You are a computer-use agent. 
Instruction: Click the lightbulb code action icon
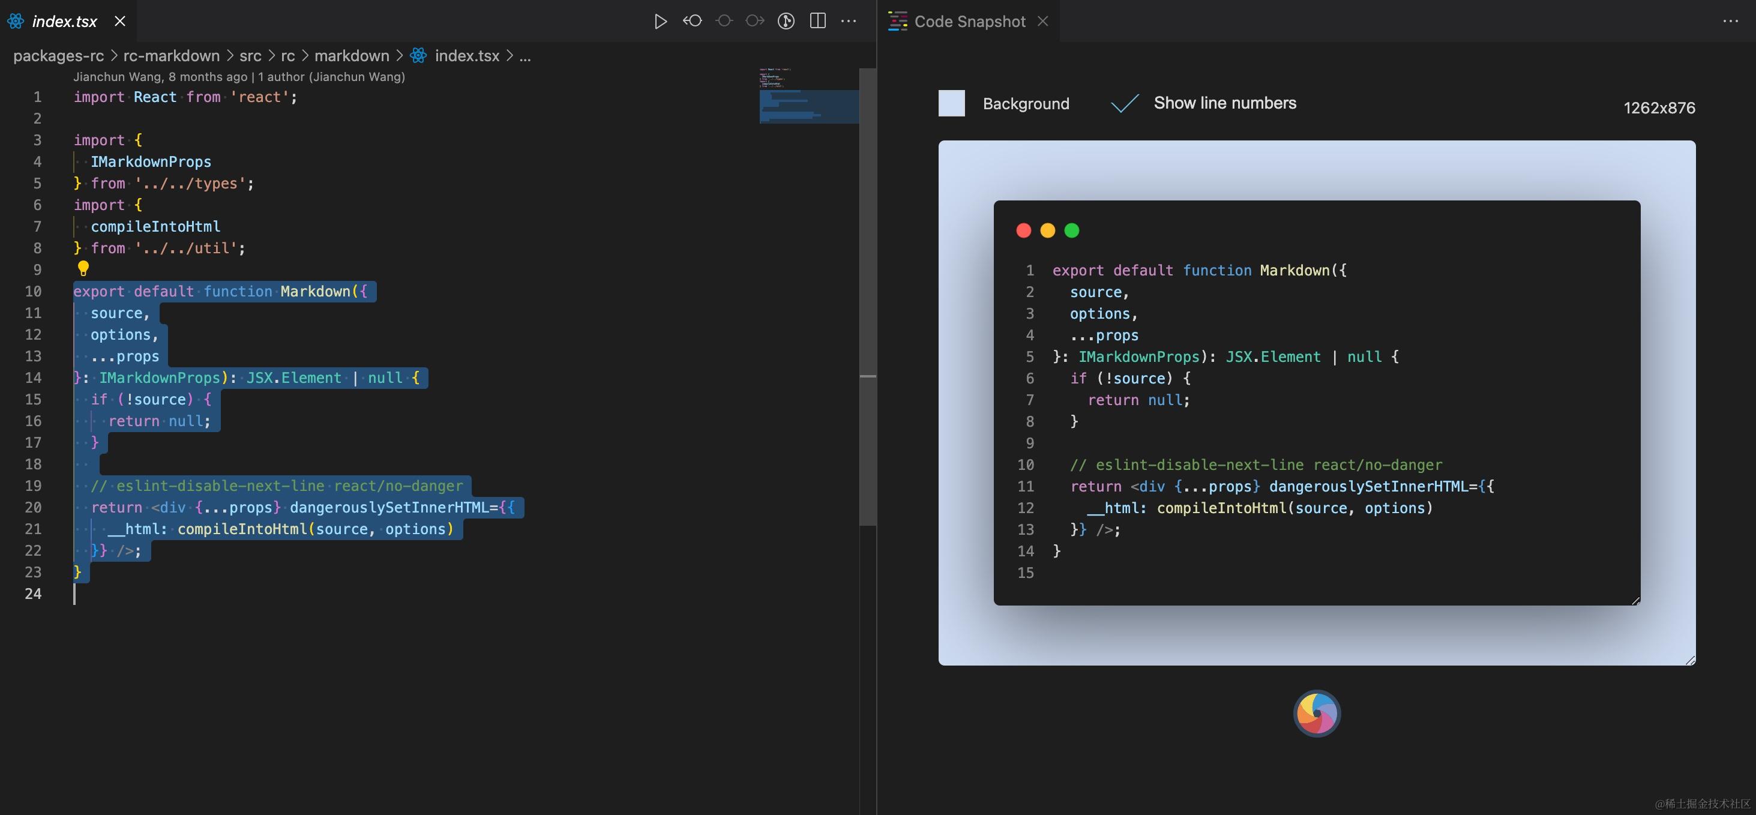point(83,268)
